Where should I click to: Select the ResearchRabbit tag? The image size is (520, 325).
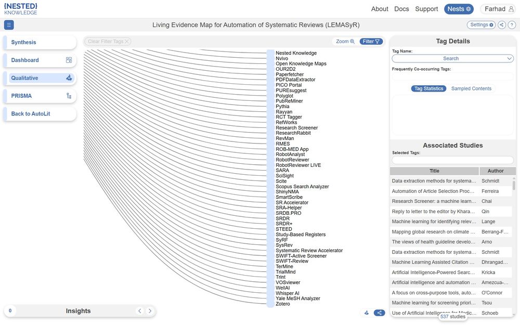click(293, 133)
